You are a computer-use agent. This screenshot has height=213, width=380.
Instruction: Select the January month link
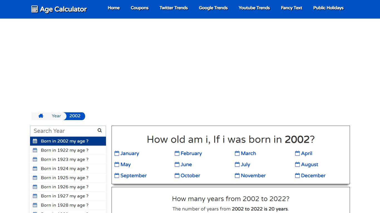pyautogui.click(x=130, y=153)
